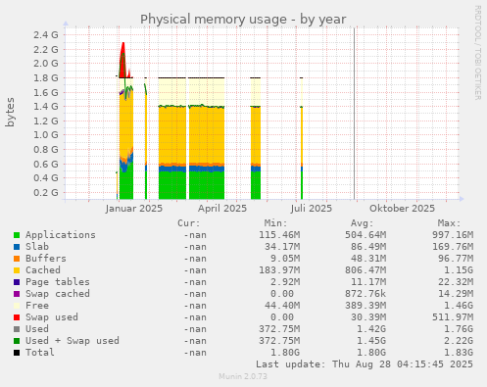The height and width of the screenshot is (387, 487).
Task: Click the Total black legend swatch
Action: pyautogui.click(x=17, y=353)
